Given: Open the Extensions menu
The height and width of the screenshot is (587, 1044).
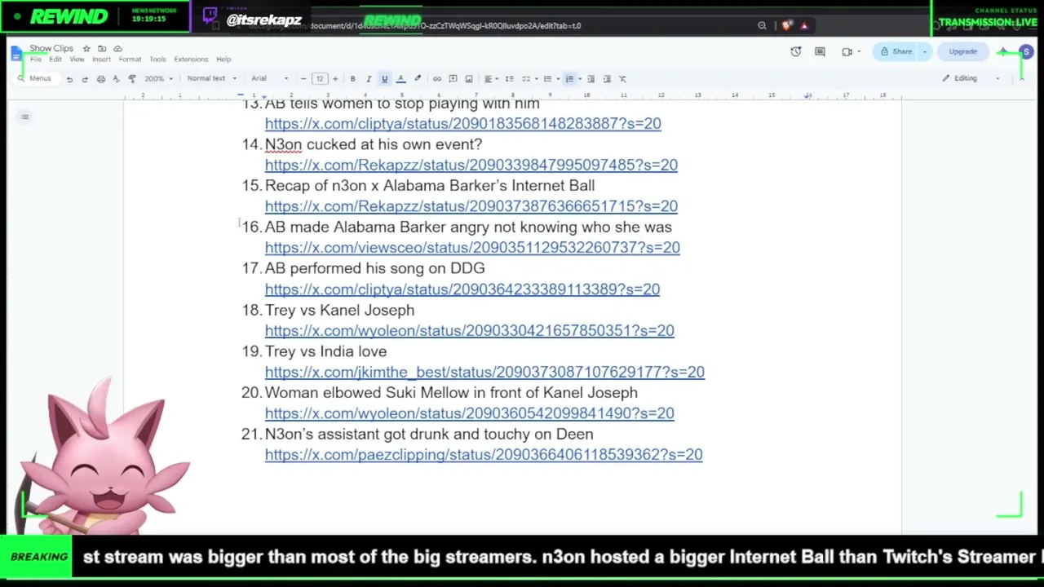Looking at the screenshot, I should coord(191,60).
